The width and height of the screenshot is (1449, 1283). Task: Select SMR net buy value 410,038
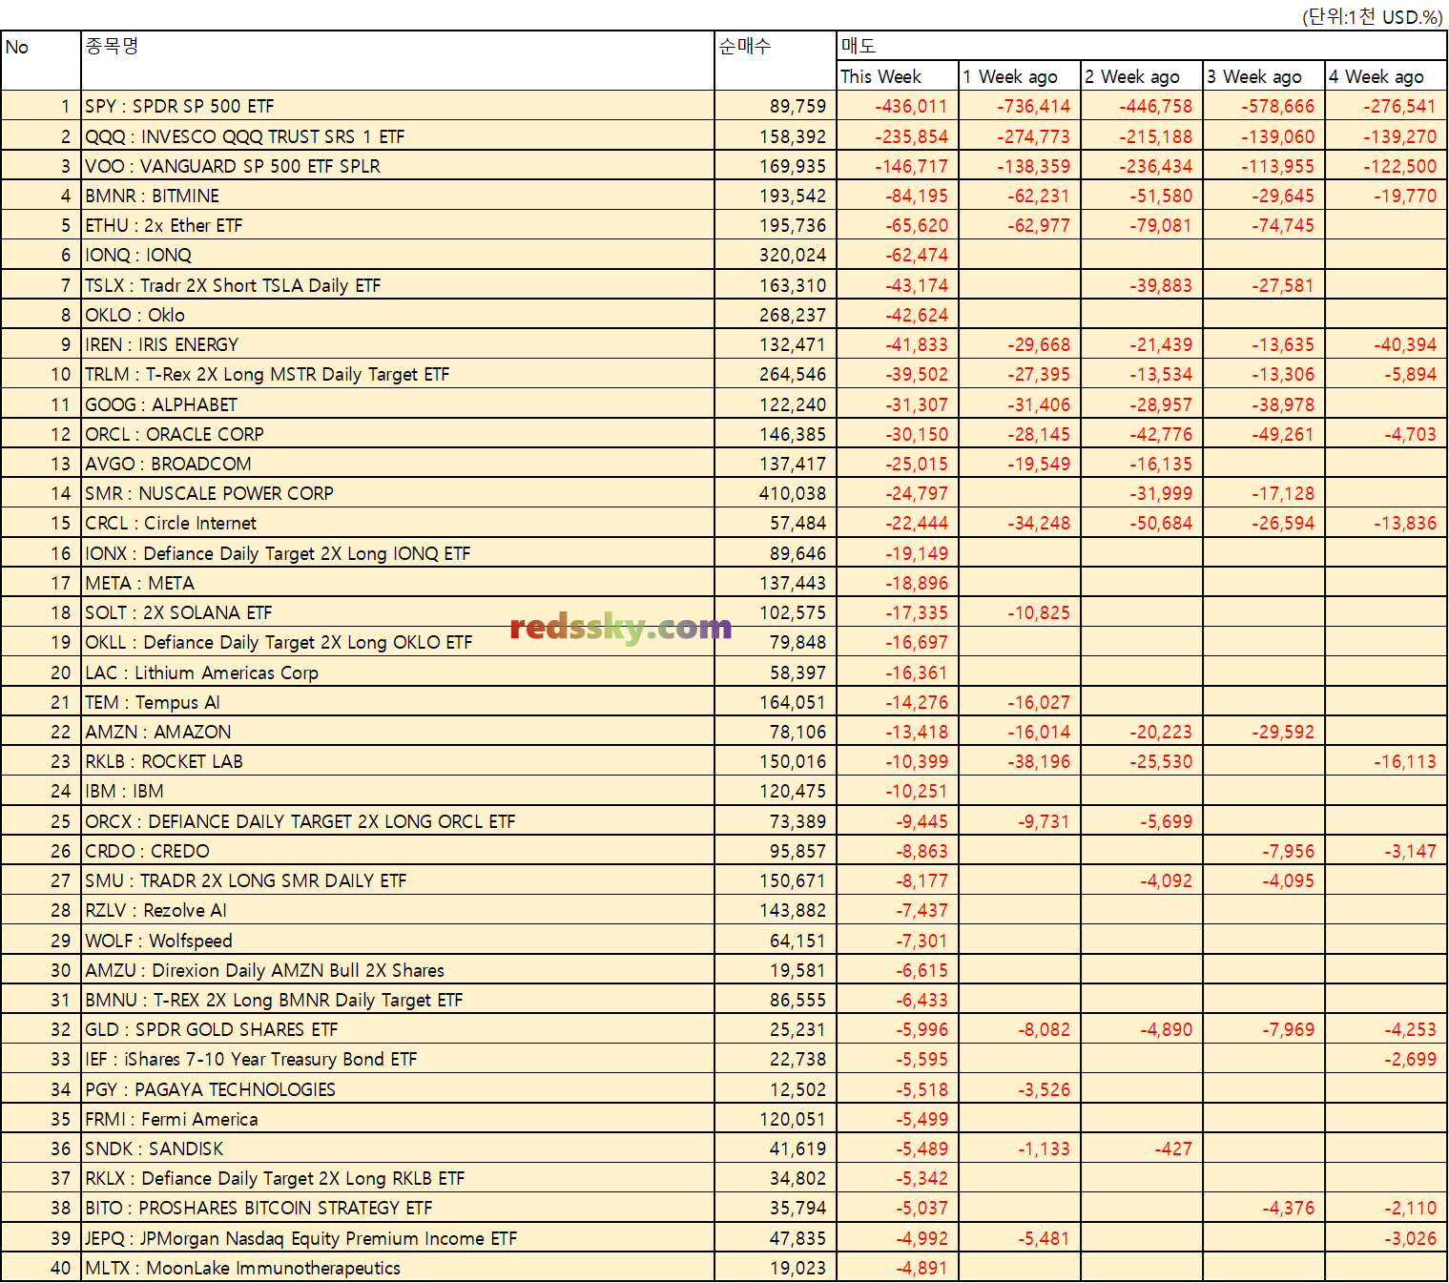776,493
